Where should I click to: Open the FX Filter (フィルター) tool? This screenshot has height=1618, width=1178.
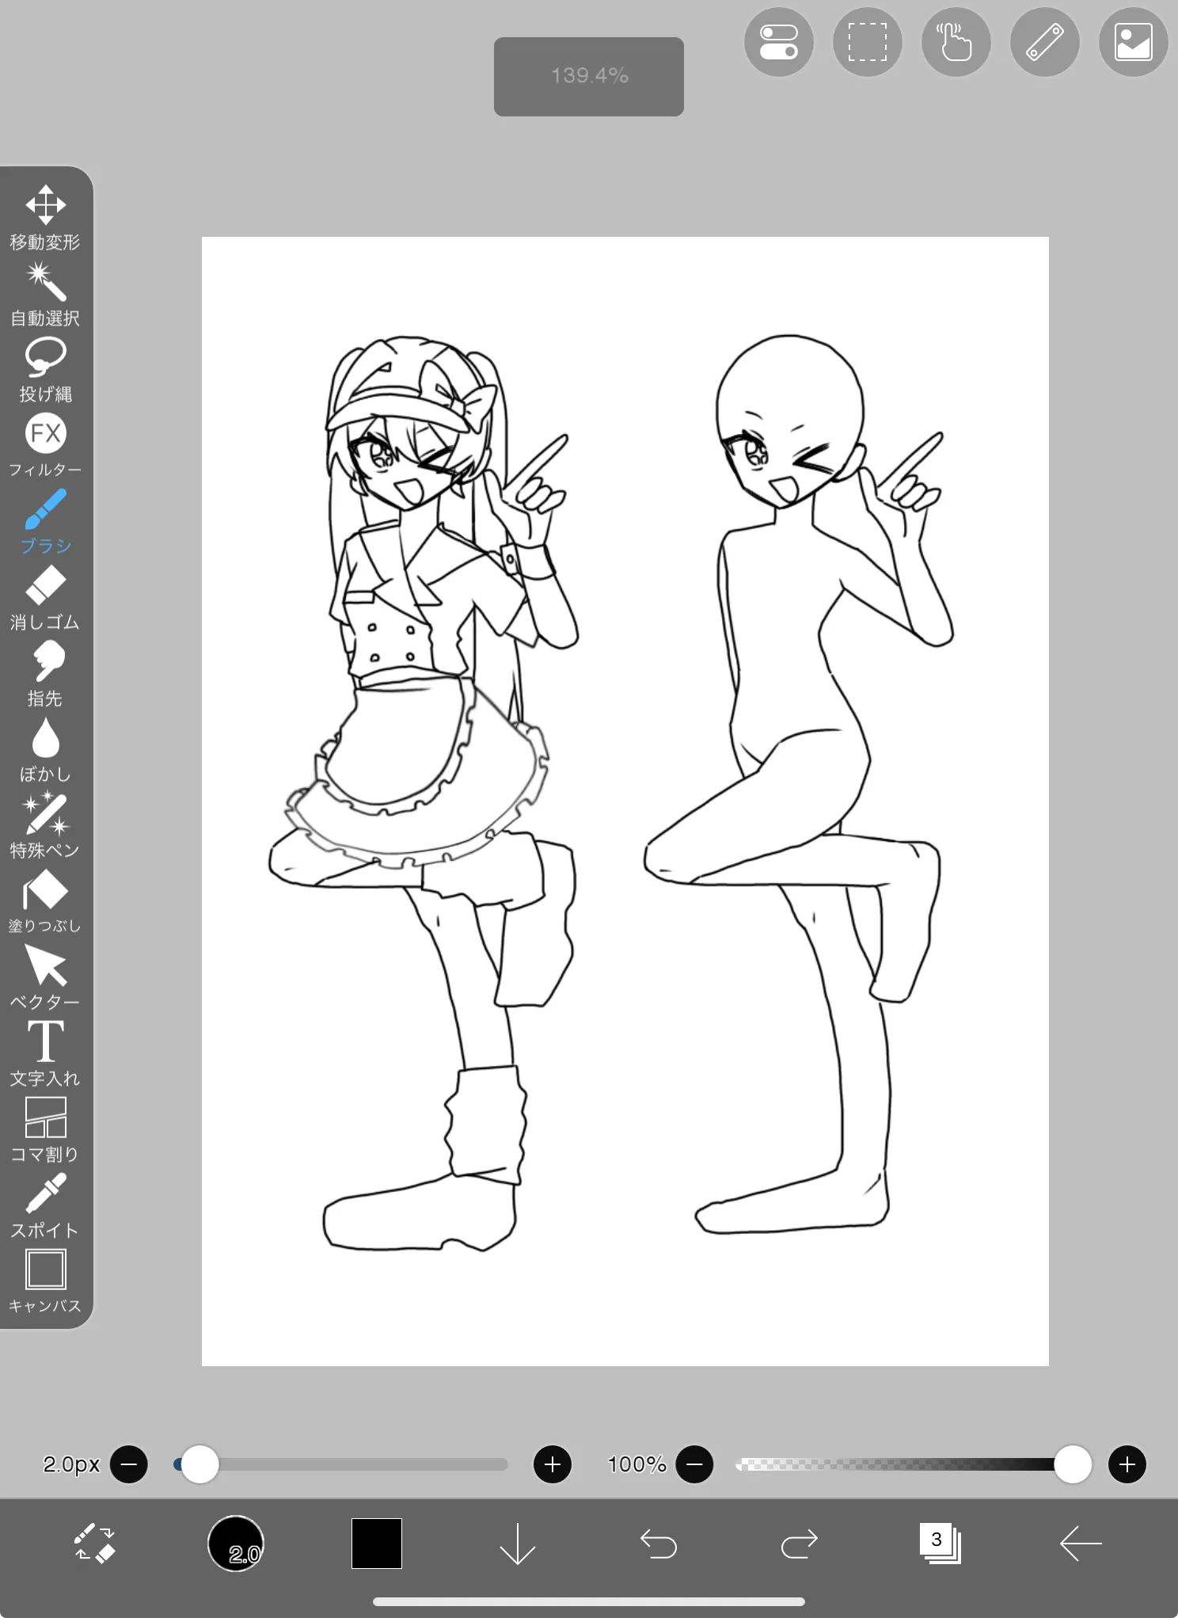pos(45,445)
